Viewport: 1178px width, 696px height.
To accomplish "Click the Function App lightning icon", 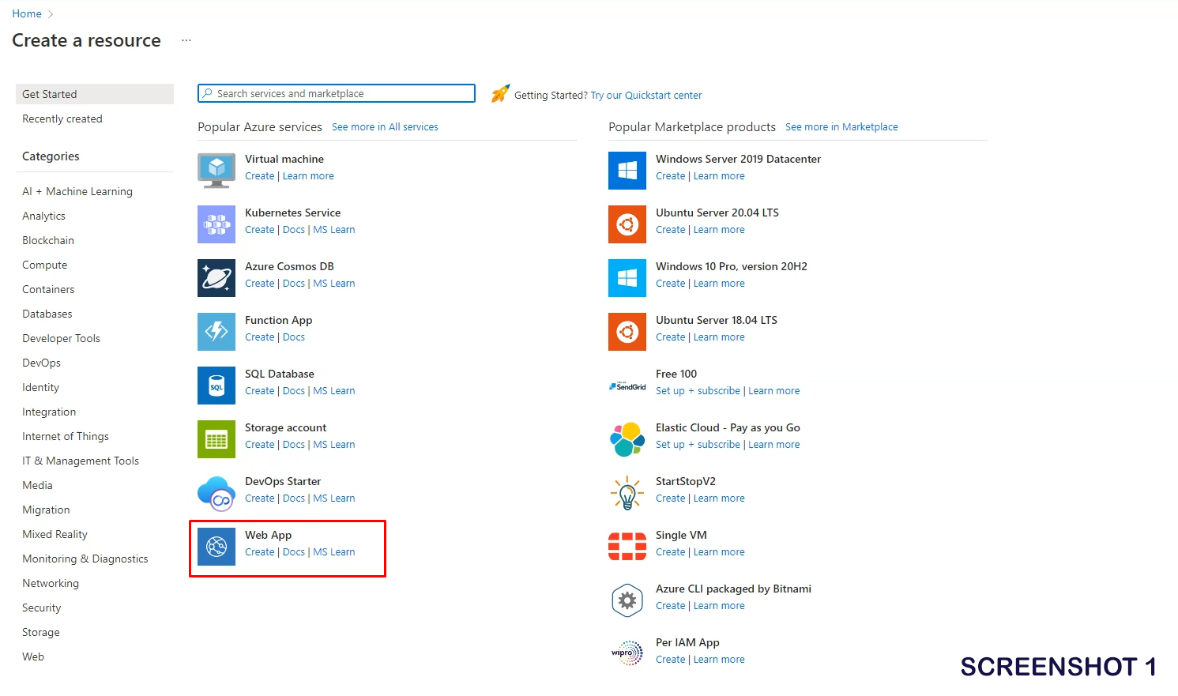I will click(x=216, y=332).
